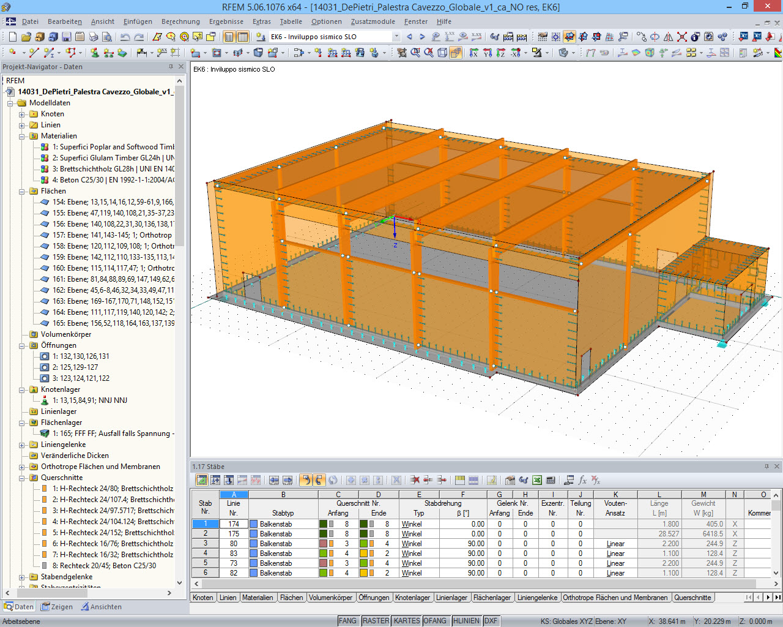Open the calculator icon in the table toolbar
This screenshot has height=627, width=783.
(x=551, y=480)
